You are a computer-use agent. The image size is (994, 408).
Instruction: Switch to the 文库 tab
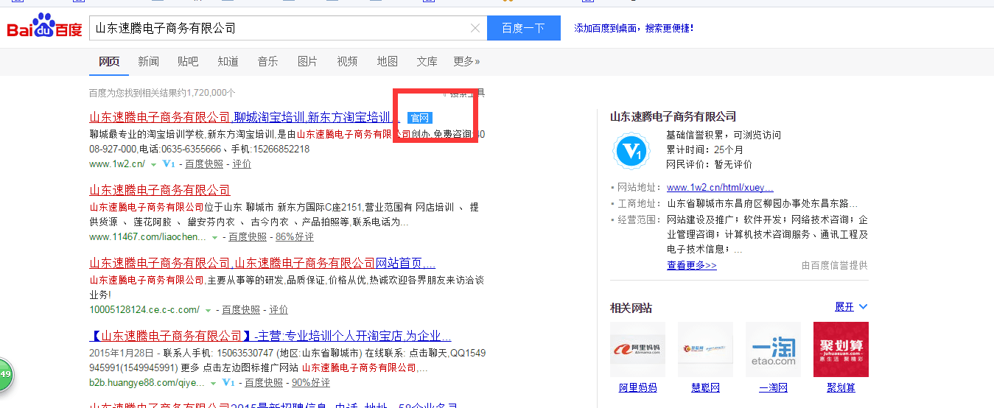coord(427,61)
